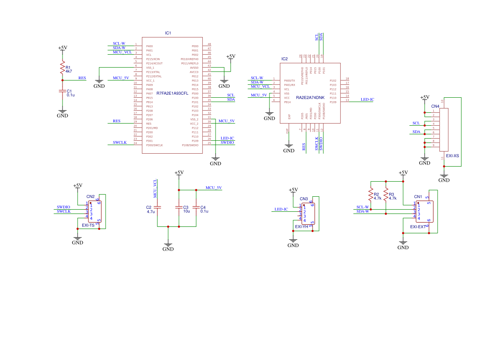
Task: Select LED-IC net label at IC1 pin 26
Action: coord(227,138)
